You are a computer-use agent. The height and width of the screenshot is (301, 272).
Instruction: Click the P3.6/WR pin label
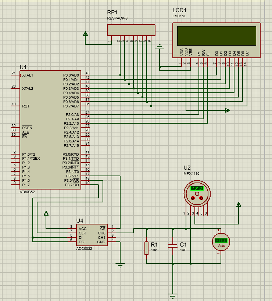[x=72, y=180]
